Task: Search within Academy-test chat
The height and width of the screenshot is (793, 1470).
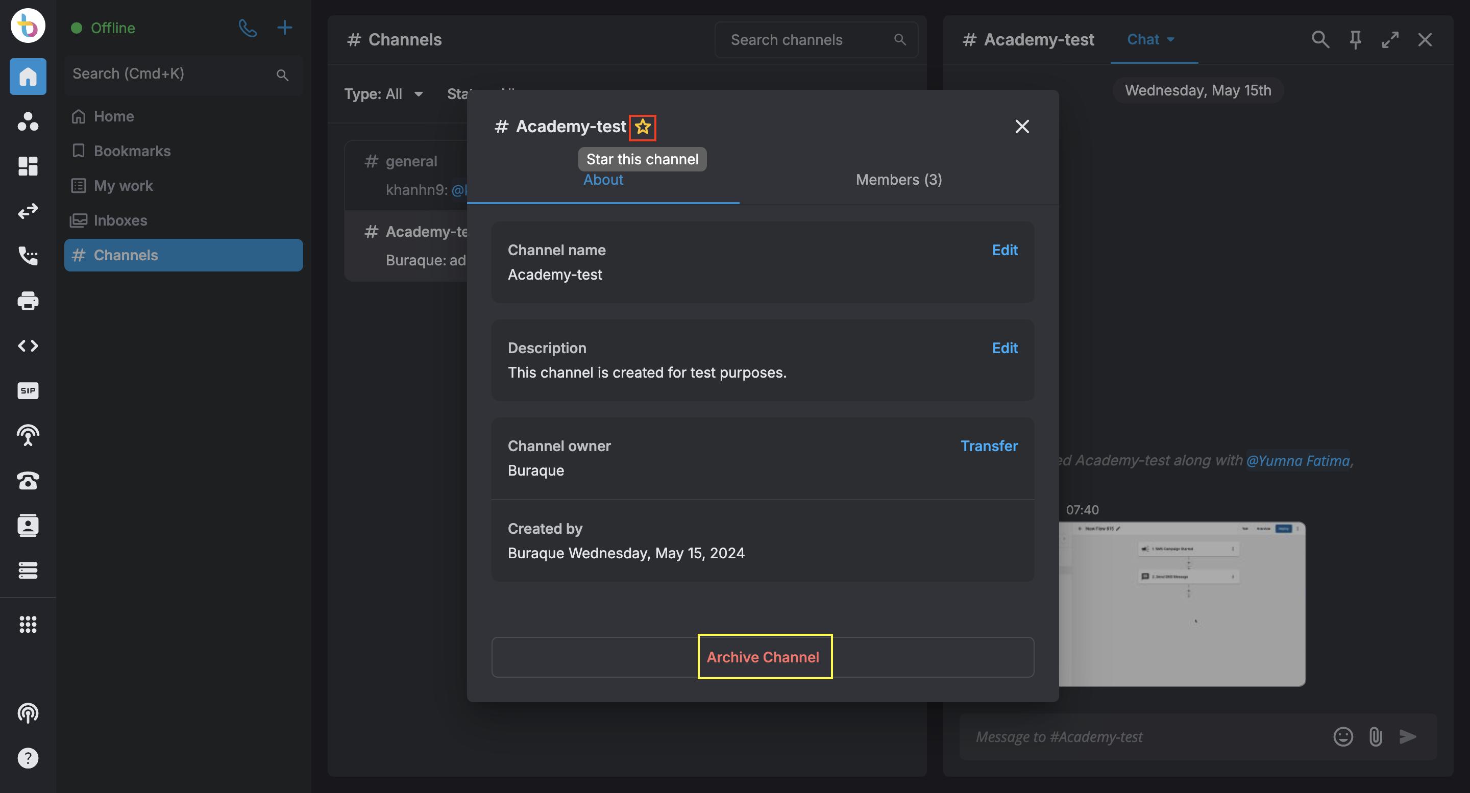Action: click(1320, 39)
